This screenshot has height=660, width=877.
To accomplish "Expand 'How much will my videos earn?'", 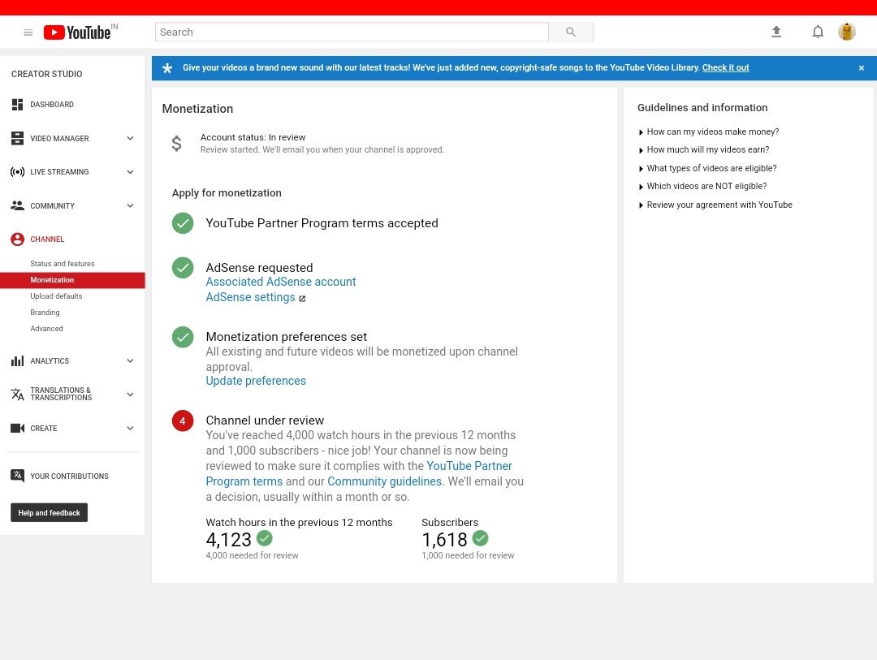I will pyautogui.click(x=703, y=150).
